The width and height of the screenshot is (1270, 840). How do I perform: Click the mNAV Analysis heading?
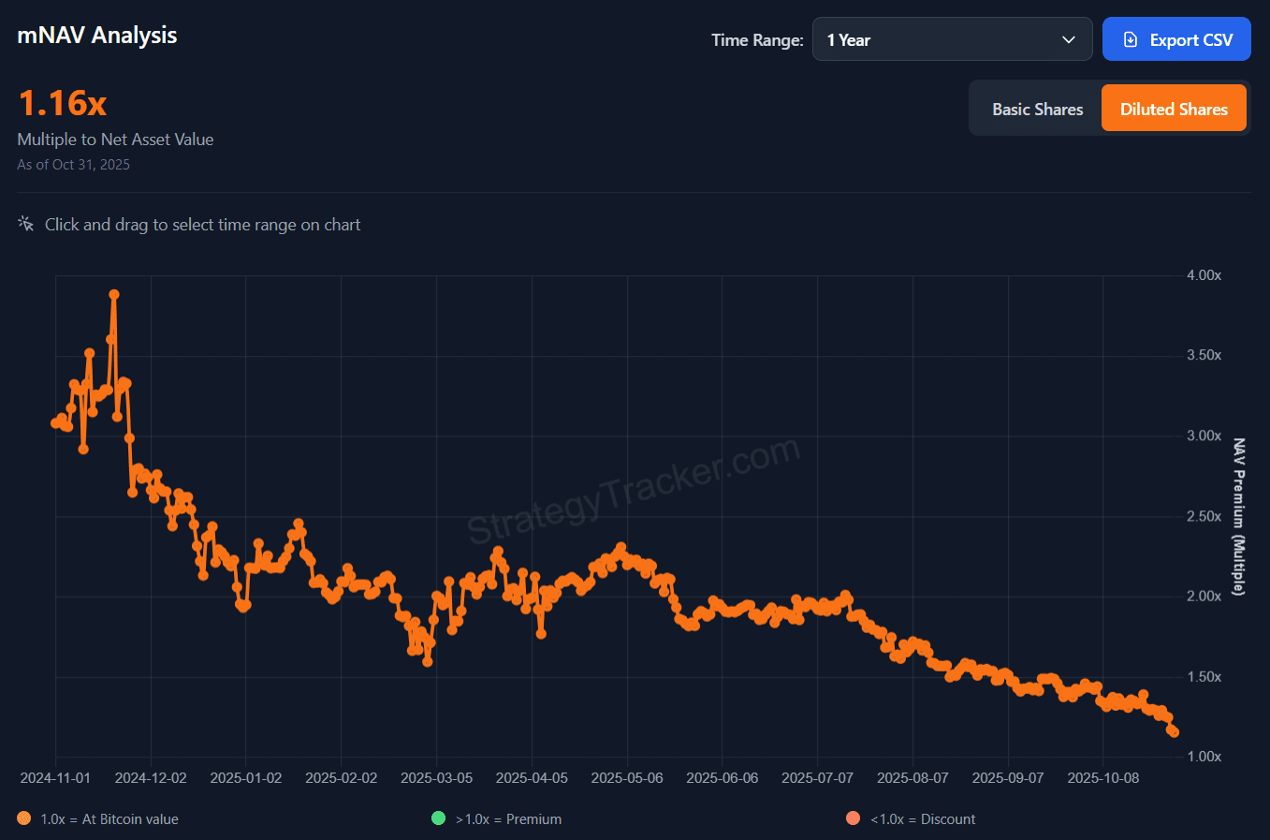[x=97, y=36]
